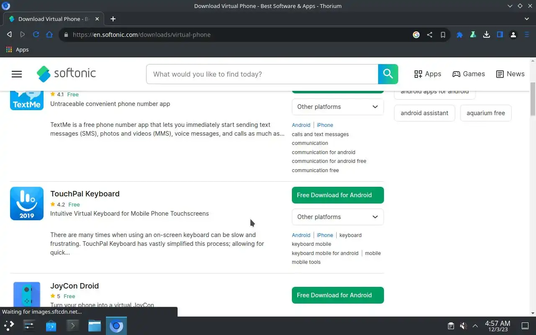This screenshot has width=536, height=335.
Task: Select the Download Virtual Phone tab
Action: [54, 19]
